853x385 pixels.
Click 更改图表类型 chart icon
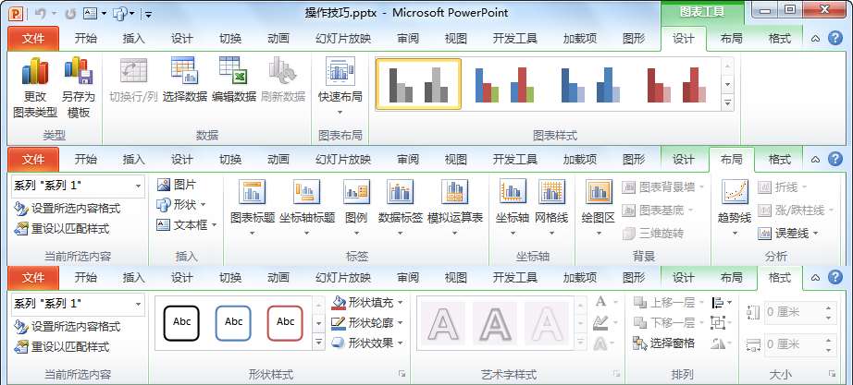tap(35, 71)
